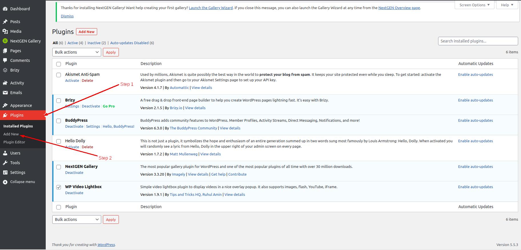This screenshot has width=521, height=250.
Task: Click the Activity icon in sidebar
Action: tap(5, 83)
